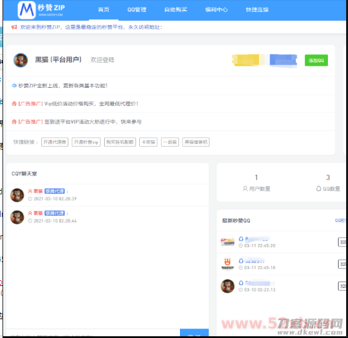The image size is (348, 338).
Task: Click the QQ penguin icon next to QQ数量
Action: 319,188
